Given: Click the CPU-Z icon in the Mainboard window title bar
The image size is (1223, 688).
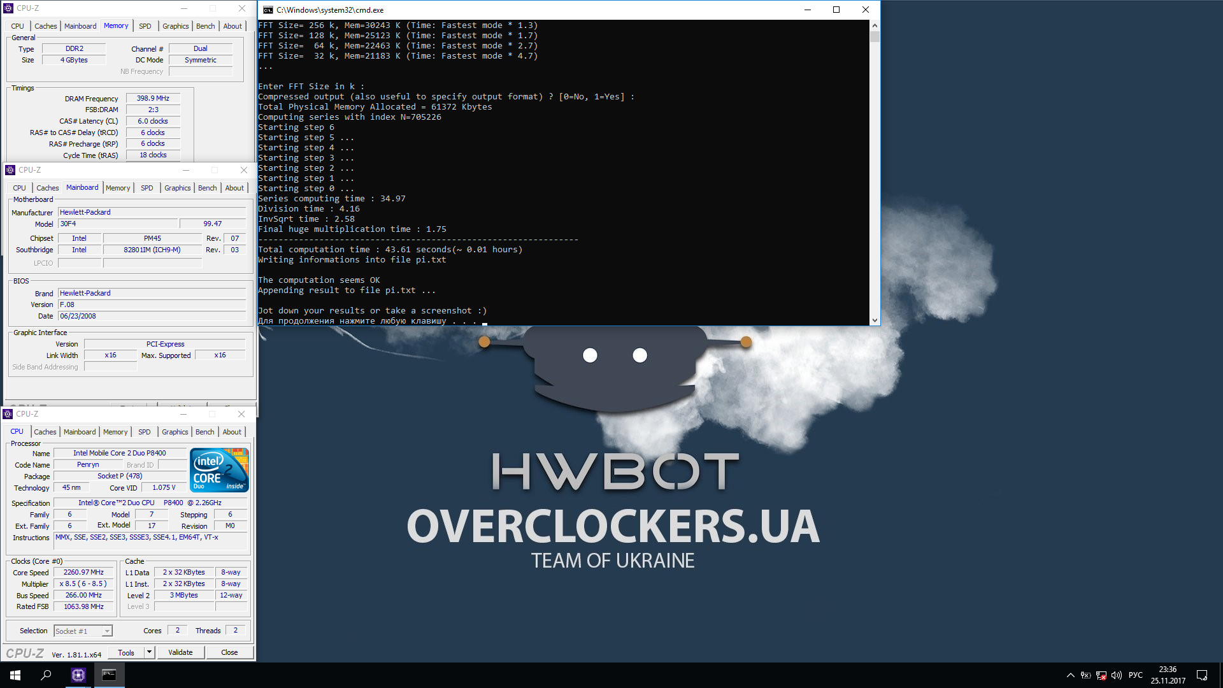Looking at the screenshot, I should [10, 170].
